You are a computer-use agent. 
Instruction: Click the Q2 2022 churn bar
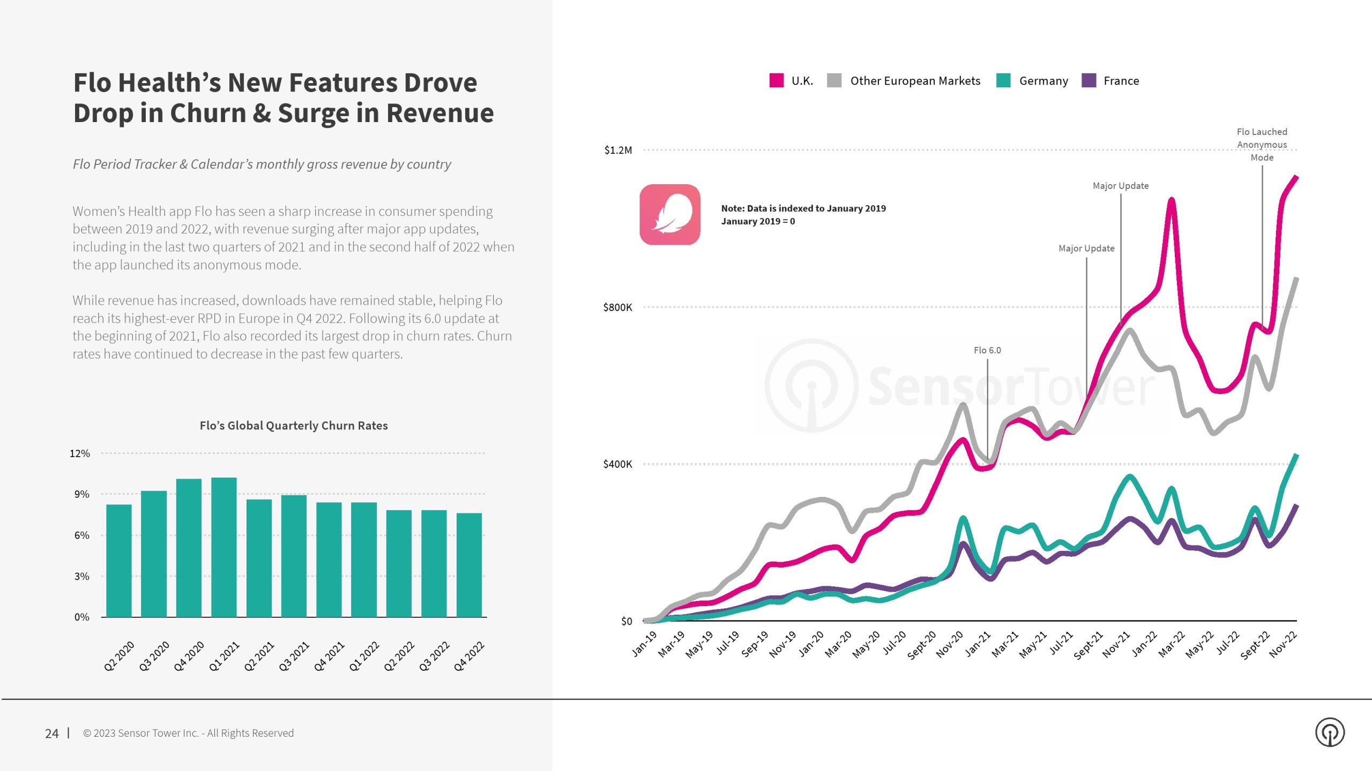399,564
